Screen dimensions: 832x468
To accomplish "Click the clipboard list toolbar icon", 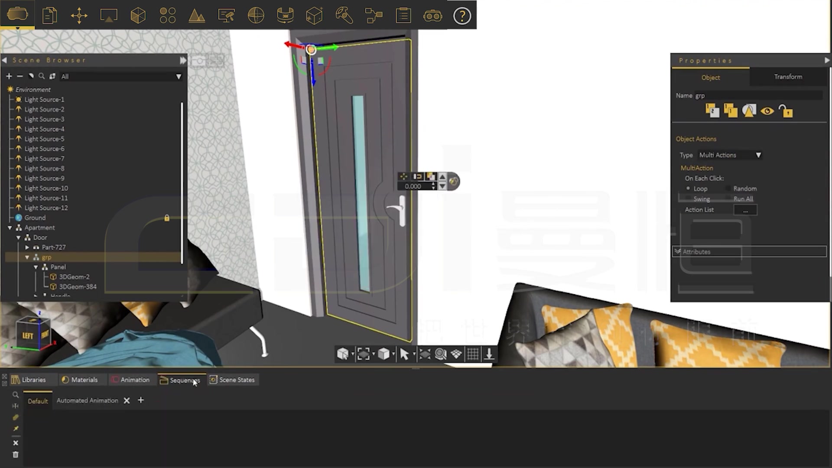I will pos(403,16).
